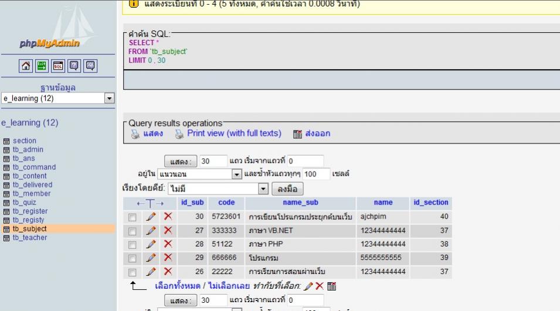Click upper แสดง : button above table
This screenshot has height=311, width=560.
181,161
